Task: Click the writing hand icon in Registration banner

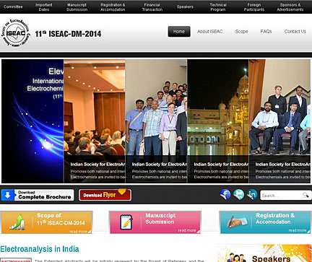Action: [x=237, y=222]
